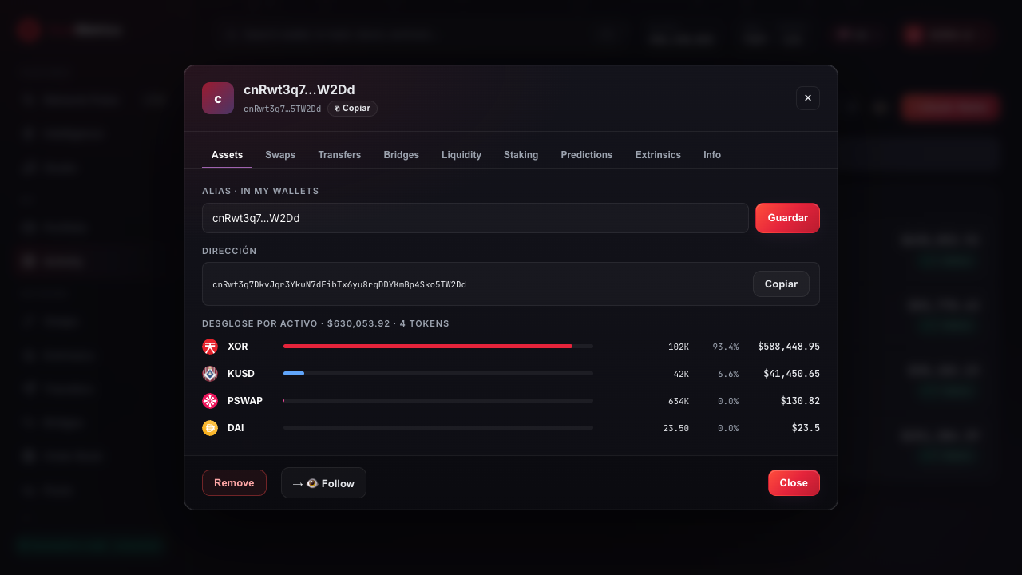
Task: Copy full address with Copiar button
Action: coord(781,284)
